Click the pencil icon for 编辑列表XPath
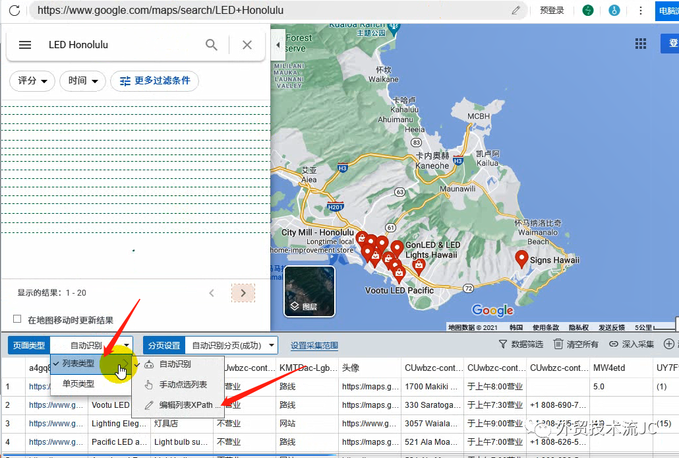The image size is (679, 458). point(149,405)
